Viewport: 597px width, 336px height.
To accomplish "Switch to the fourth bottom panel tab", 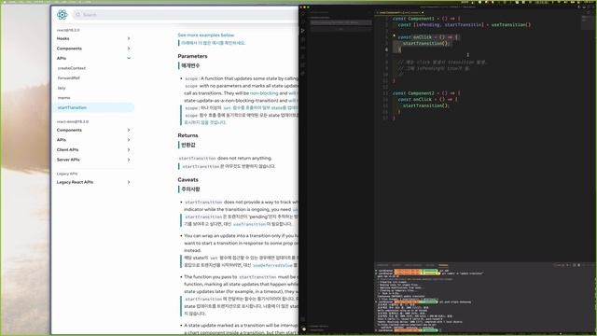I will coord(430,265).
